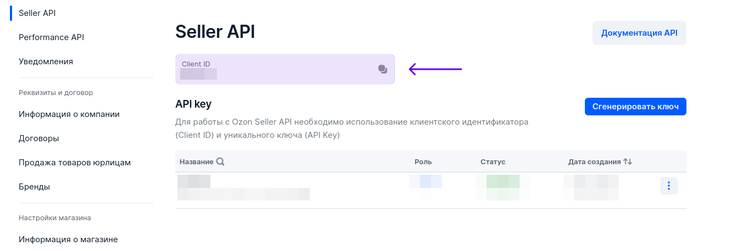Open Продажа товаров юрлицам

[x=75, y=163]
